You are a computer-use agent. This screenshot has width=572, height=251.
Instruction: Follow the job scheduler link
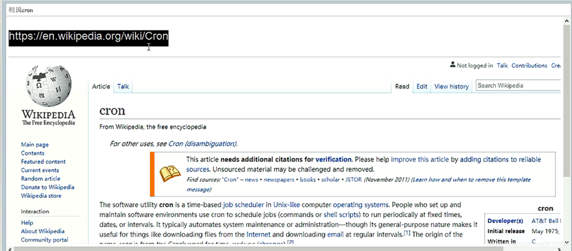coord(243,205)
